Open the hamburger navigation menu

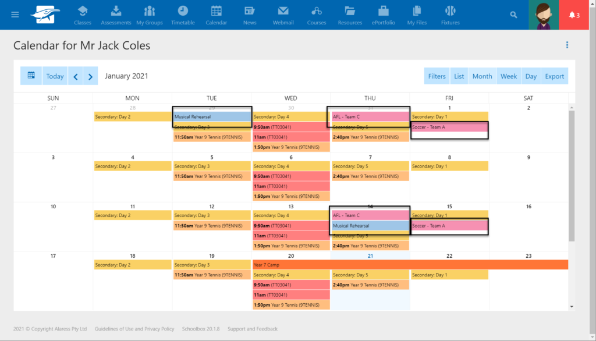[x=15, y=15]
